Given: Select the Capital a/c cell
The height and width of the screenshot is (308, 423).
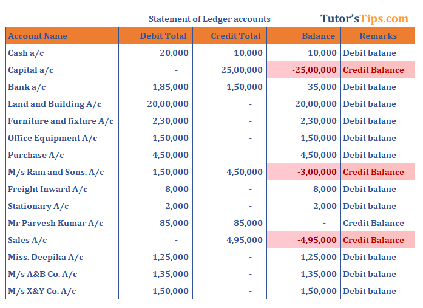Looking at the screenshot, I should coord(62,70).
